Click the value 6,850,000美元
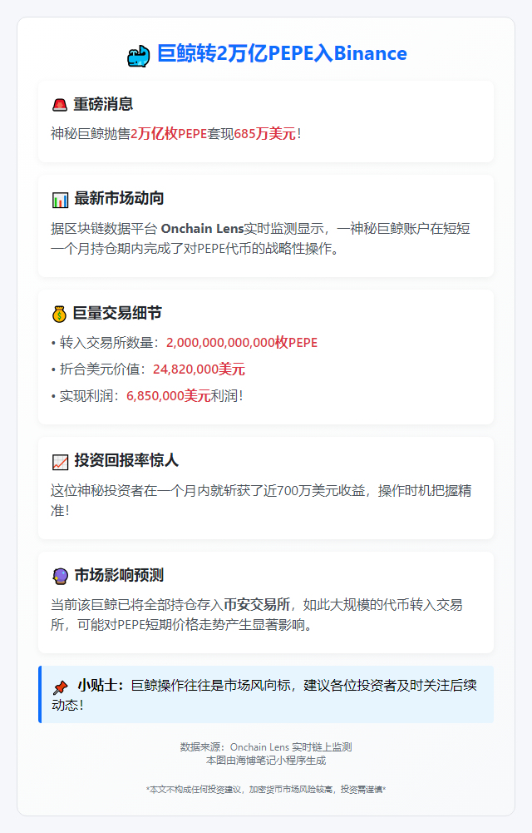The height and width of the screenshot is (833, 532). coord(169,396)
